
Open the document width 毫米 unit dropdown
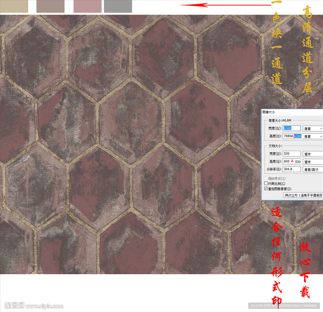[313, 154]
